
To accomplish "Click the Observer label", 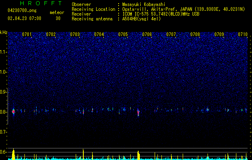I will pos(81,4).
